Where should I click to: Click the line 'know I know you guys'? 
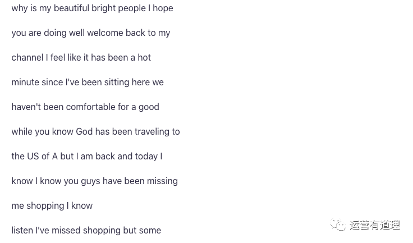tap(94, 181)
